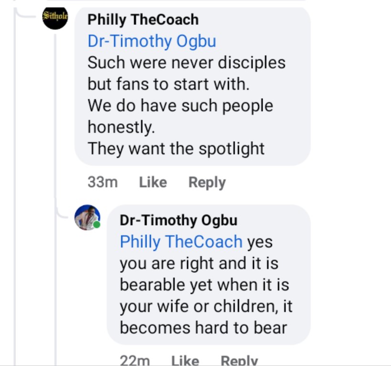391x366 pixels.
Task: Click the "becomes hard to bear" text line
Action: click(203, 328)
